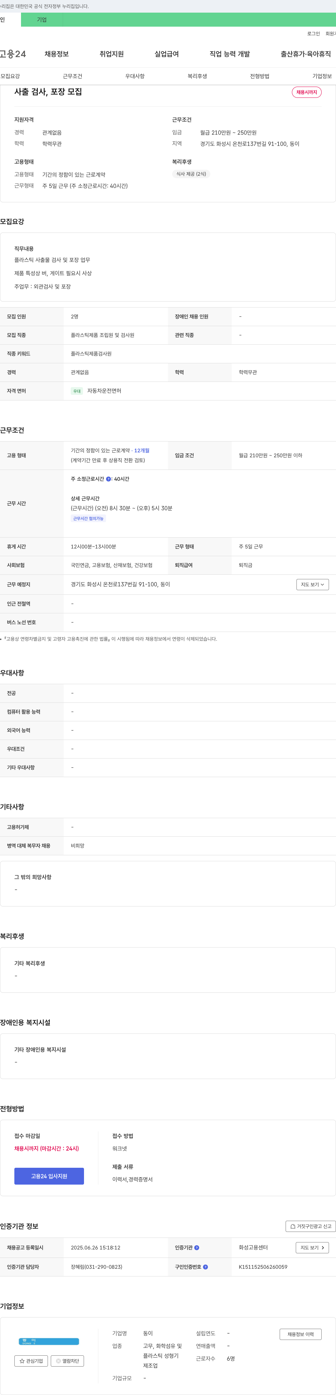The height and width of the screenshot is (1395, 336).
Task: Click the 고용24 입사지원 button
Action: tap(49, 1176)
